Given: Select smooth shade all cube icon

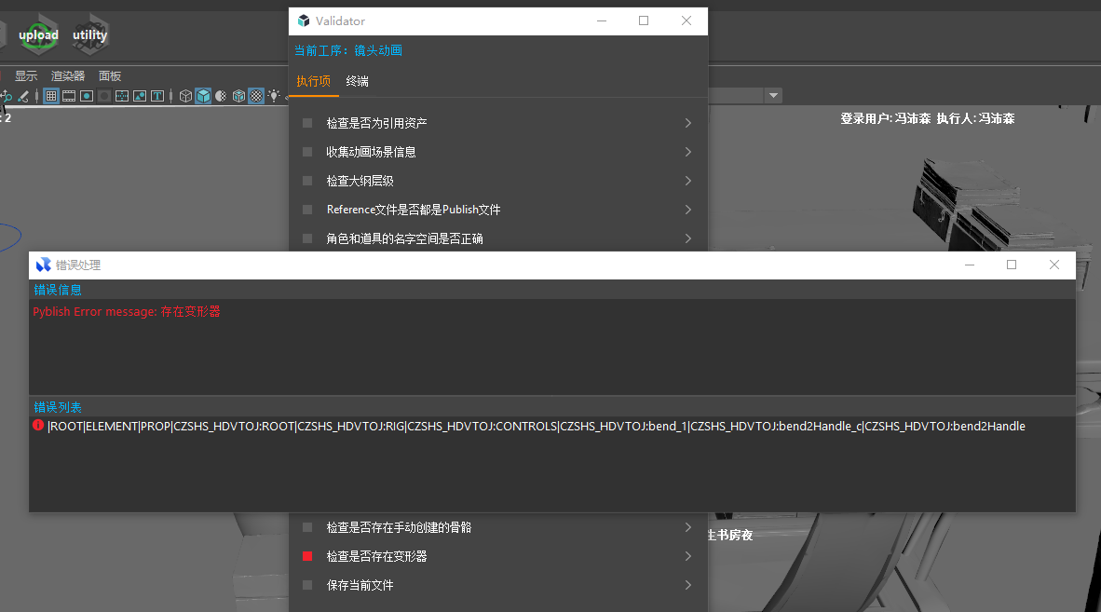Looking at the screenshot, I should pos(203,96).
